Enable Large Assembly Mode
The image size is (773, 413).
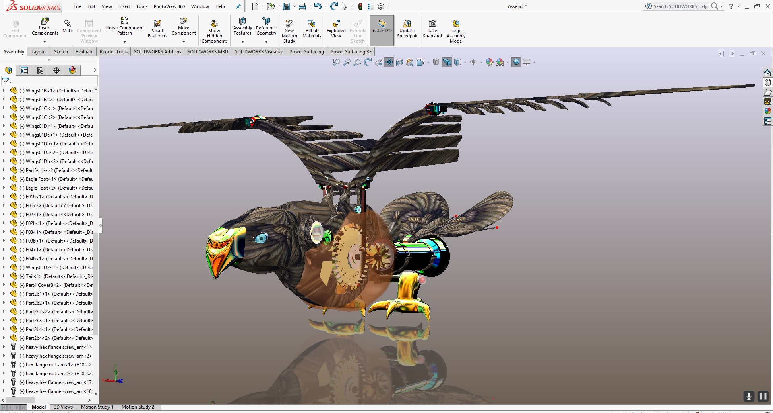(455, 29)
